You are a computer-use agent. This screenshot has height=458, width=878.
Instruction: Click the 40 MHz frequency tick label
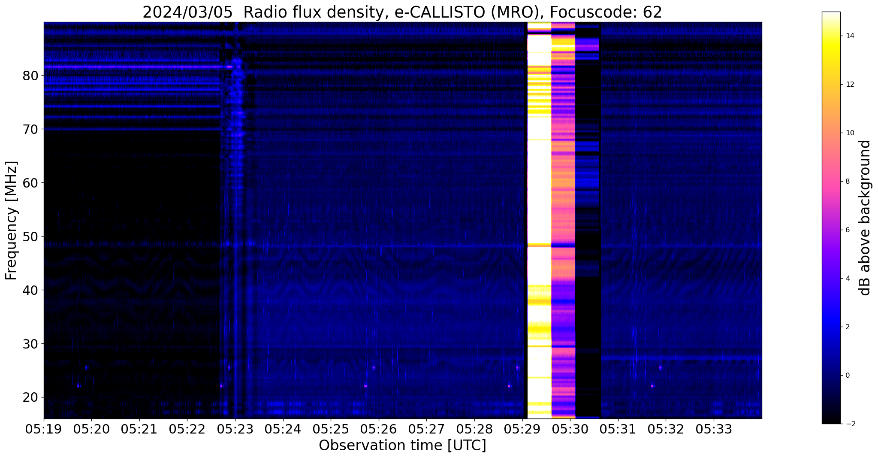point(30,290)
